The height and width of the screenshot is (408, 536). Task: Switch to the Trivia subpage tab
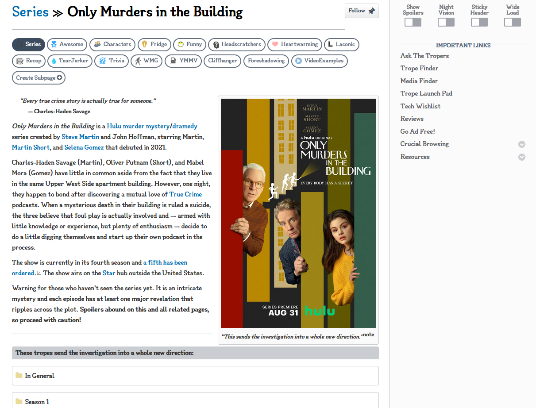pos(112,61)
